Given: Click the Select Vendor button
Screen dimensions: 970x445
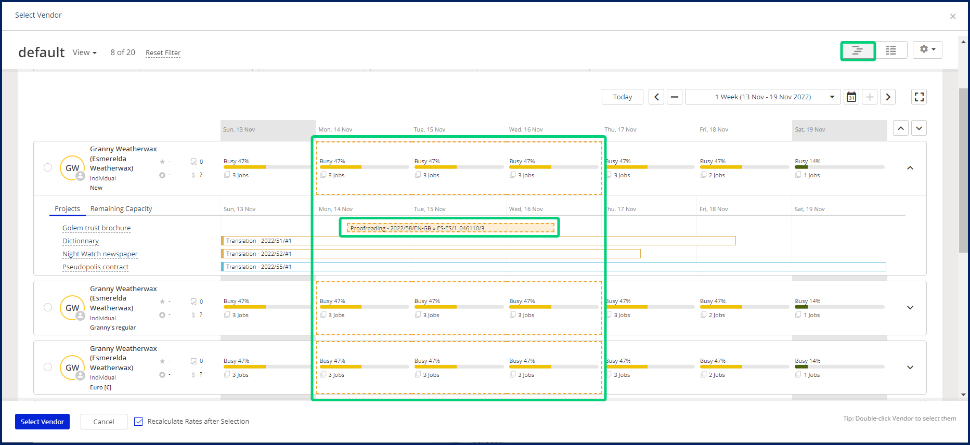Looking at the screenshot, I should 42,422.
